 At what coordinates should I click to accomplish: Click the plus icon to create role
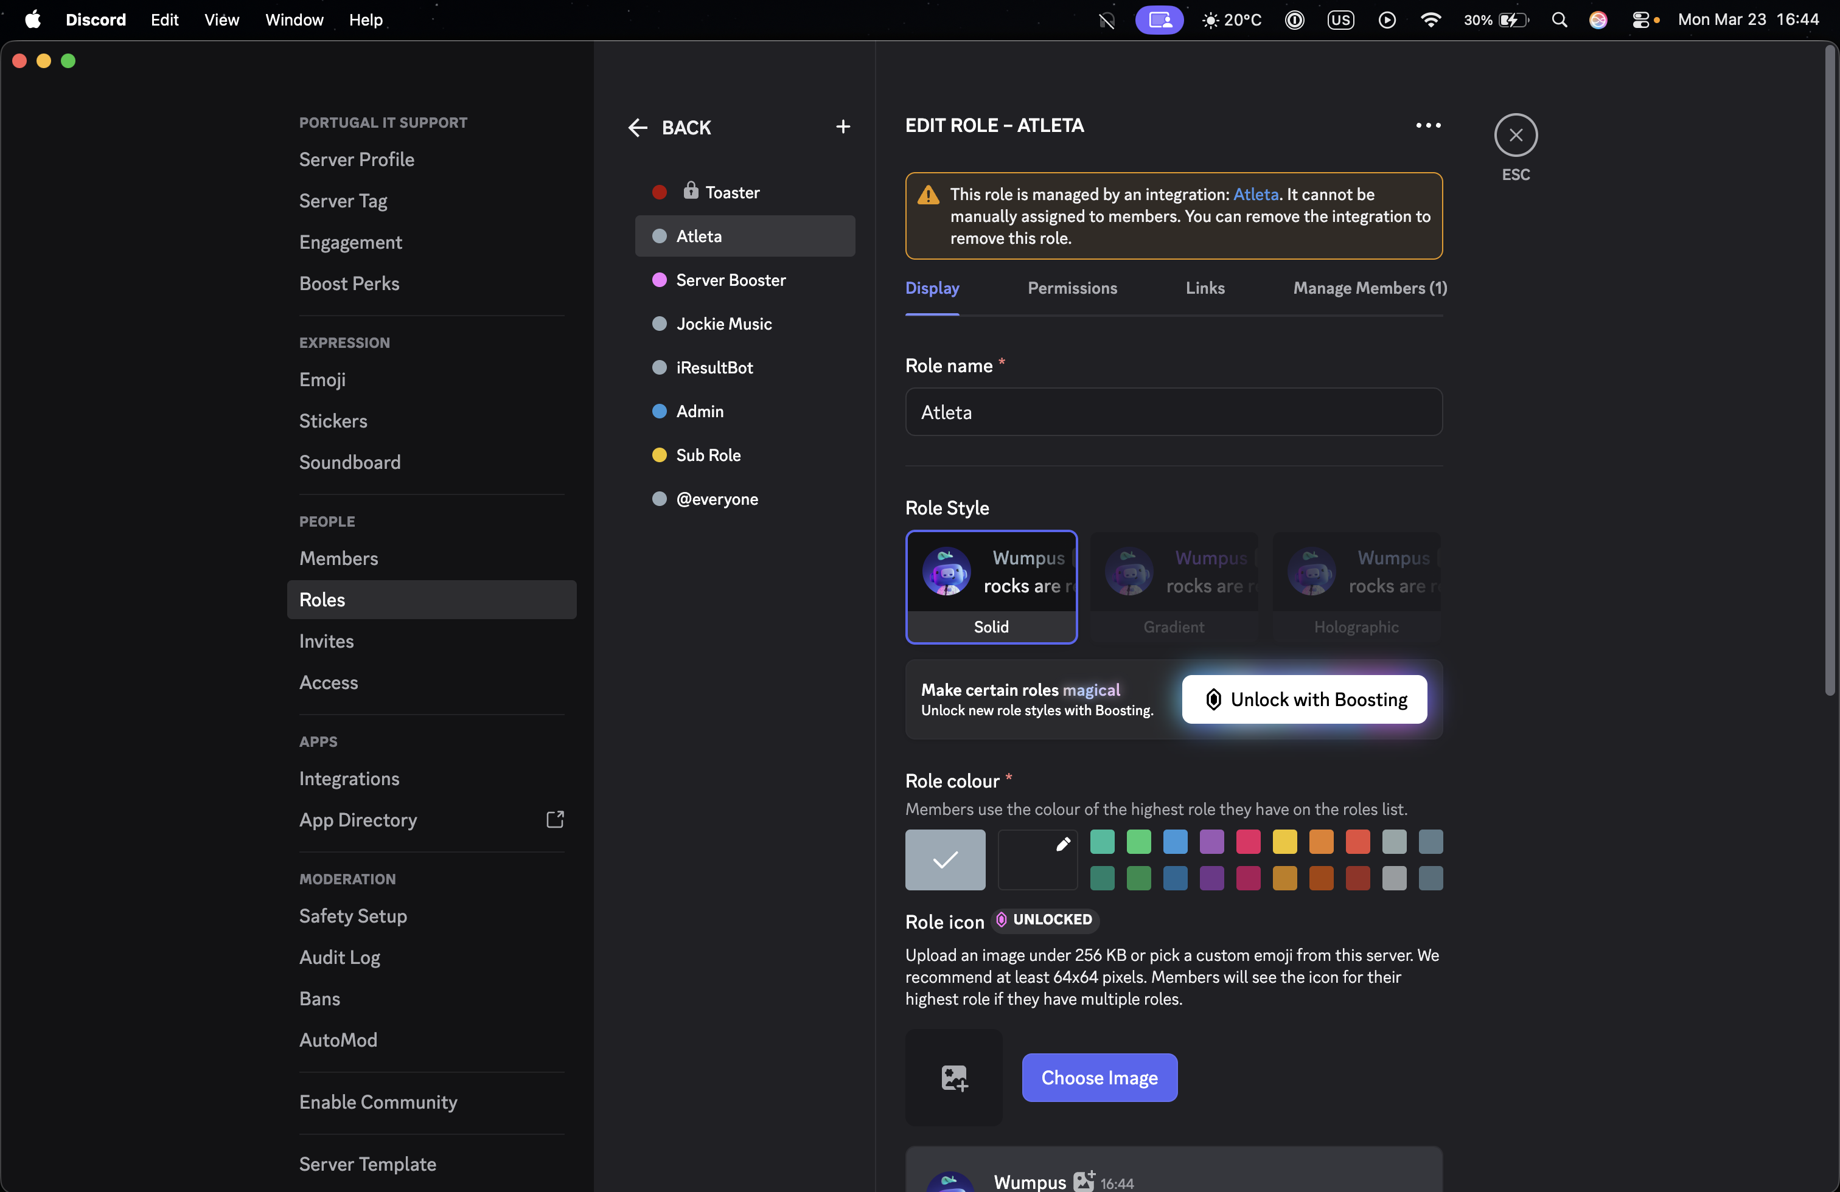[x=843, y=126]
